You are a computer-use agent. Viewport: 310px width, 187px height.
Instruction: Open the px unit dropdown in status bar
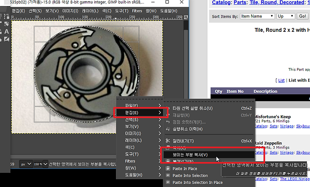pyautogui.click(x=26, y=164)
